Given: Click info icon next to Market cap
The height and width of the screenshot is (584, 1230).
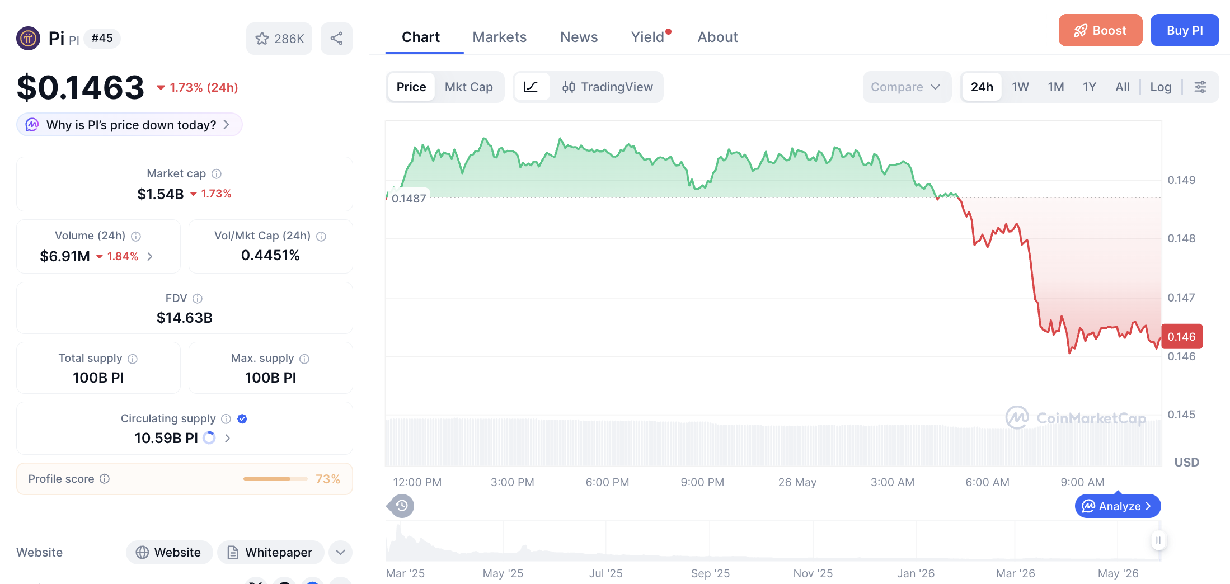Looking at the screenshot, I should (x=217, y=174).
